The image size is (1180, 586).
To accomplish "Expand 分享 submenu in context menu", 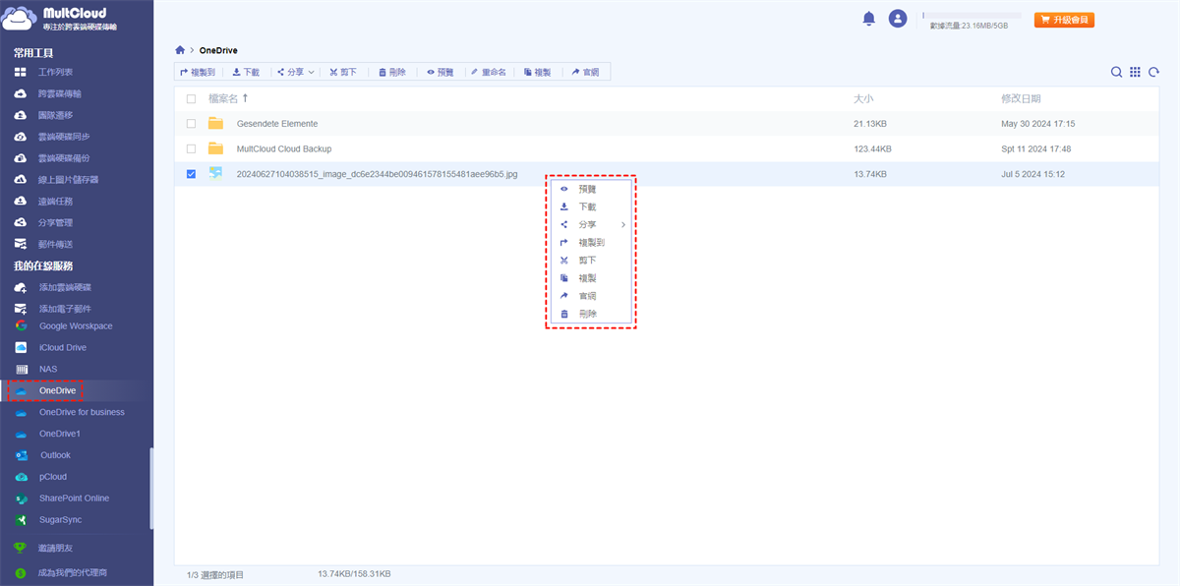I will pos(590,224).
